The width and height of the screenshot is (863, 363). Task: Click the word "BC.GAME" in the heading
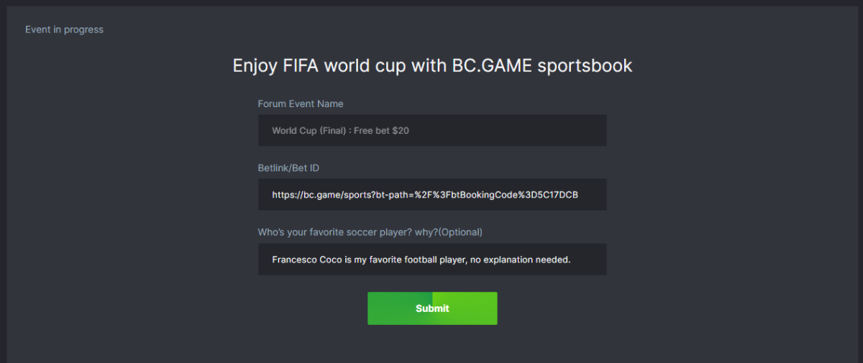492,66
